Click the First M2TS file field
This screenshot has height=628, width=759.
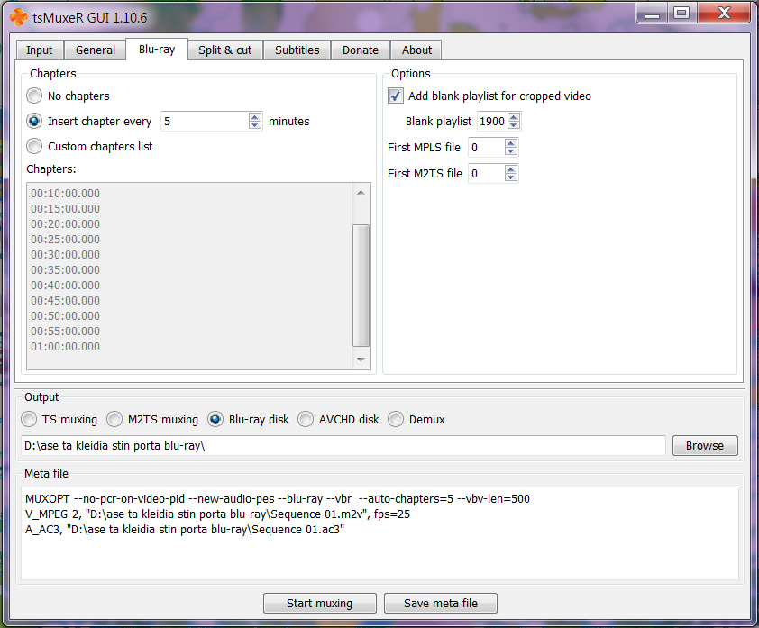coord(486,173)
